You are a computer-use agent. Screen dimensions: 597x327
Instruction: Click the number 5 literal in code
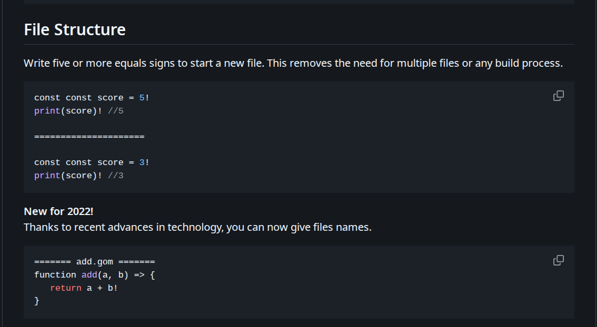(142, 98)
